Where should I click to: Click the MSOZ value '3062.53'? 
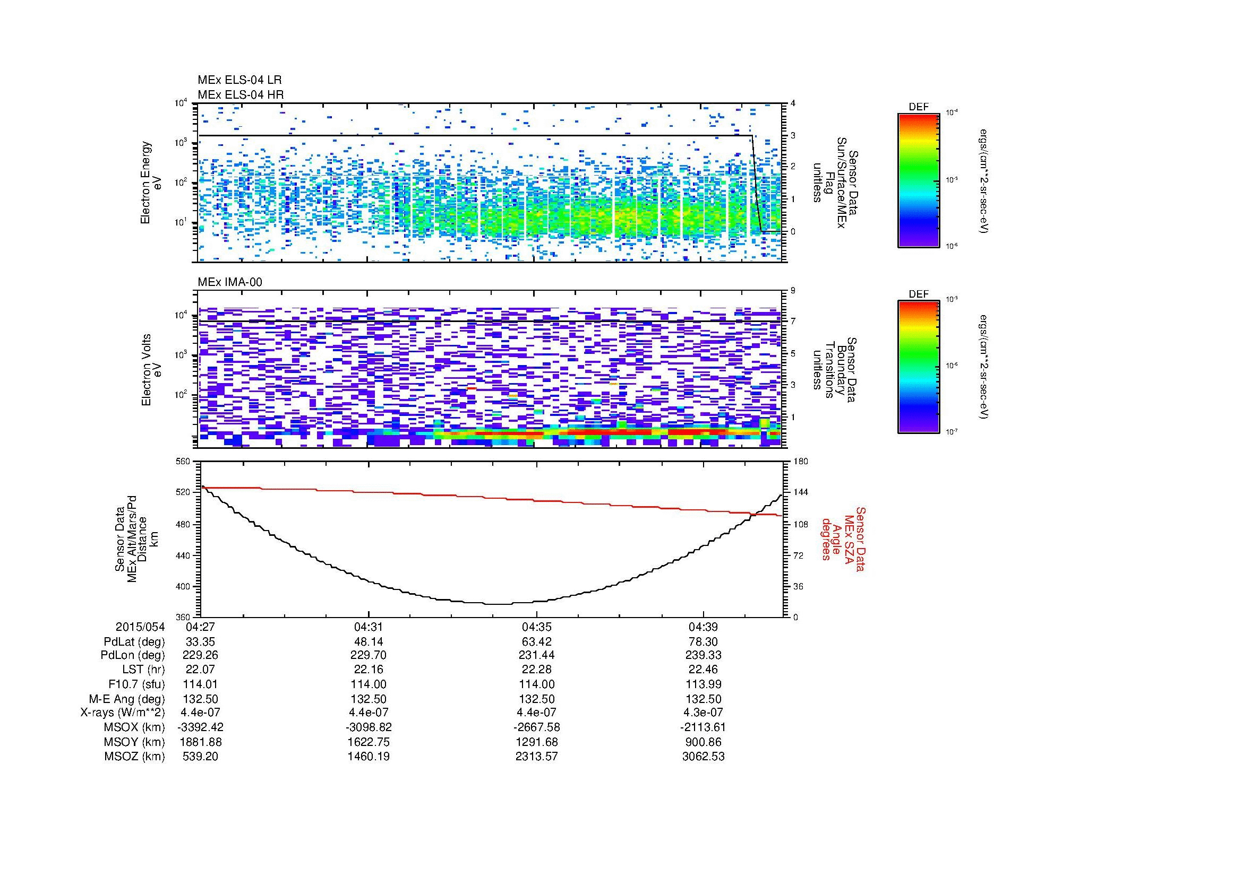coord(703,757)
